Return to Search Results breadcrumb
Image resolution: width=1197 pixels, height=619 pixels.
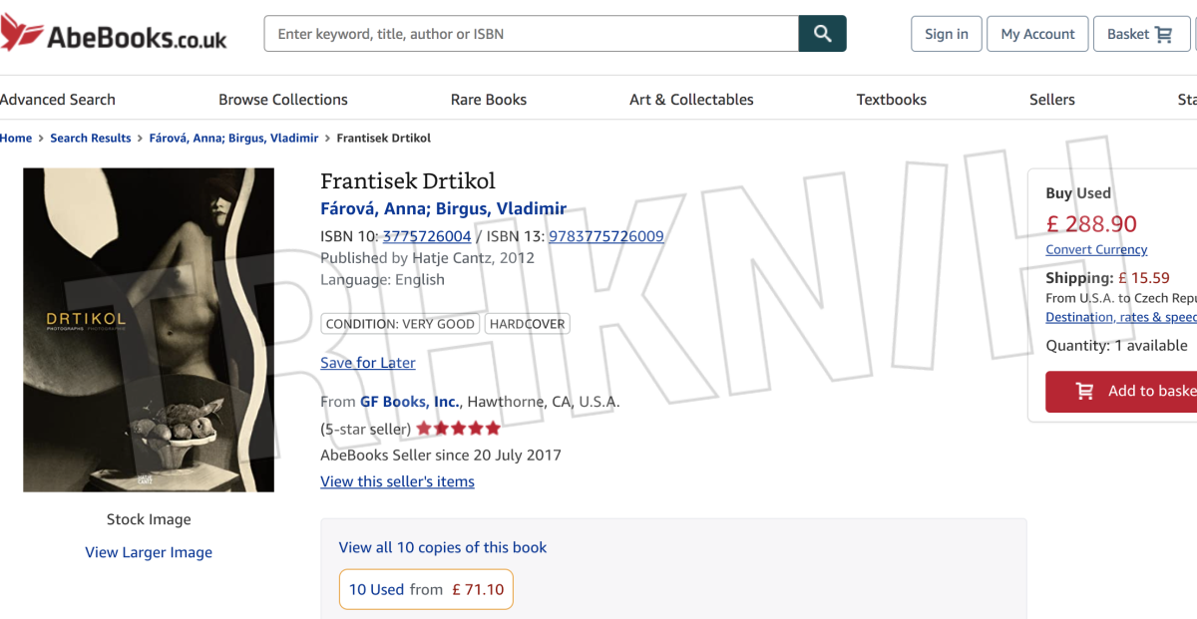point(91,139)
